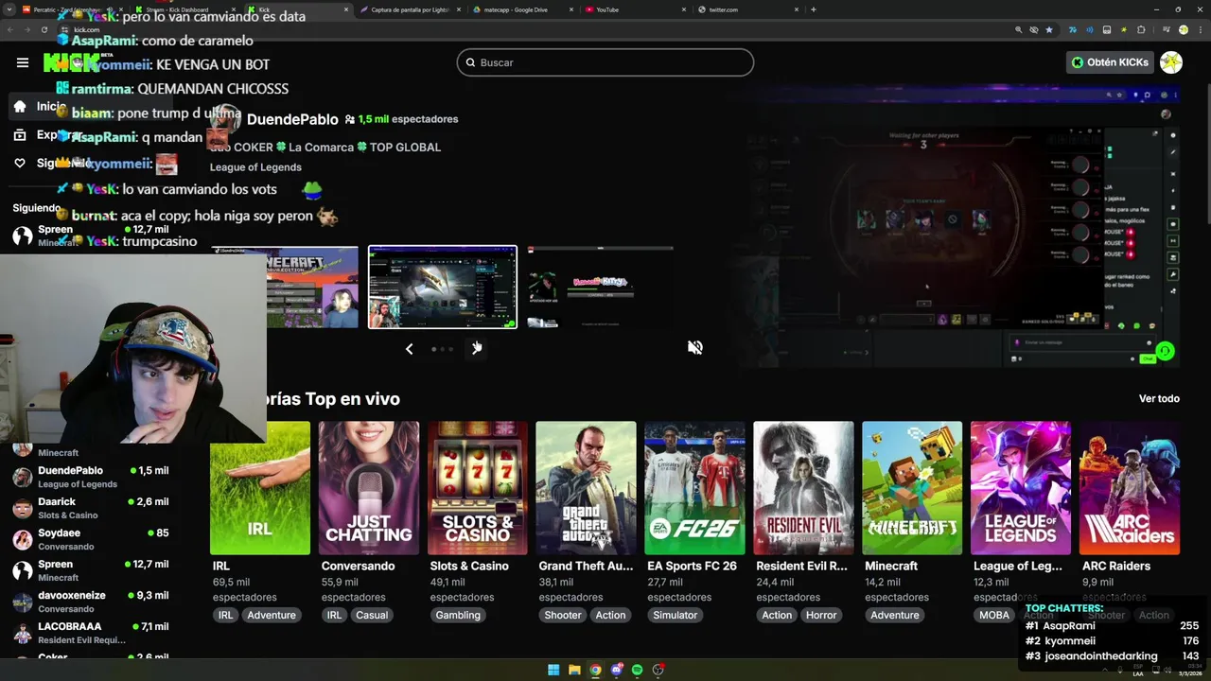
Task: Show previous featured stream in carousel
Action: 409,349
